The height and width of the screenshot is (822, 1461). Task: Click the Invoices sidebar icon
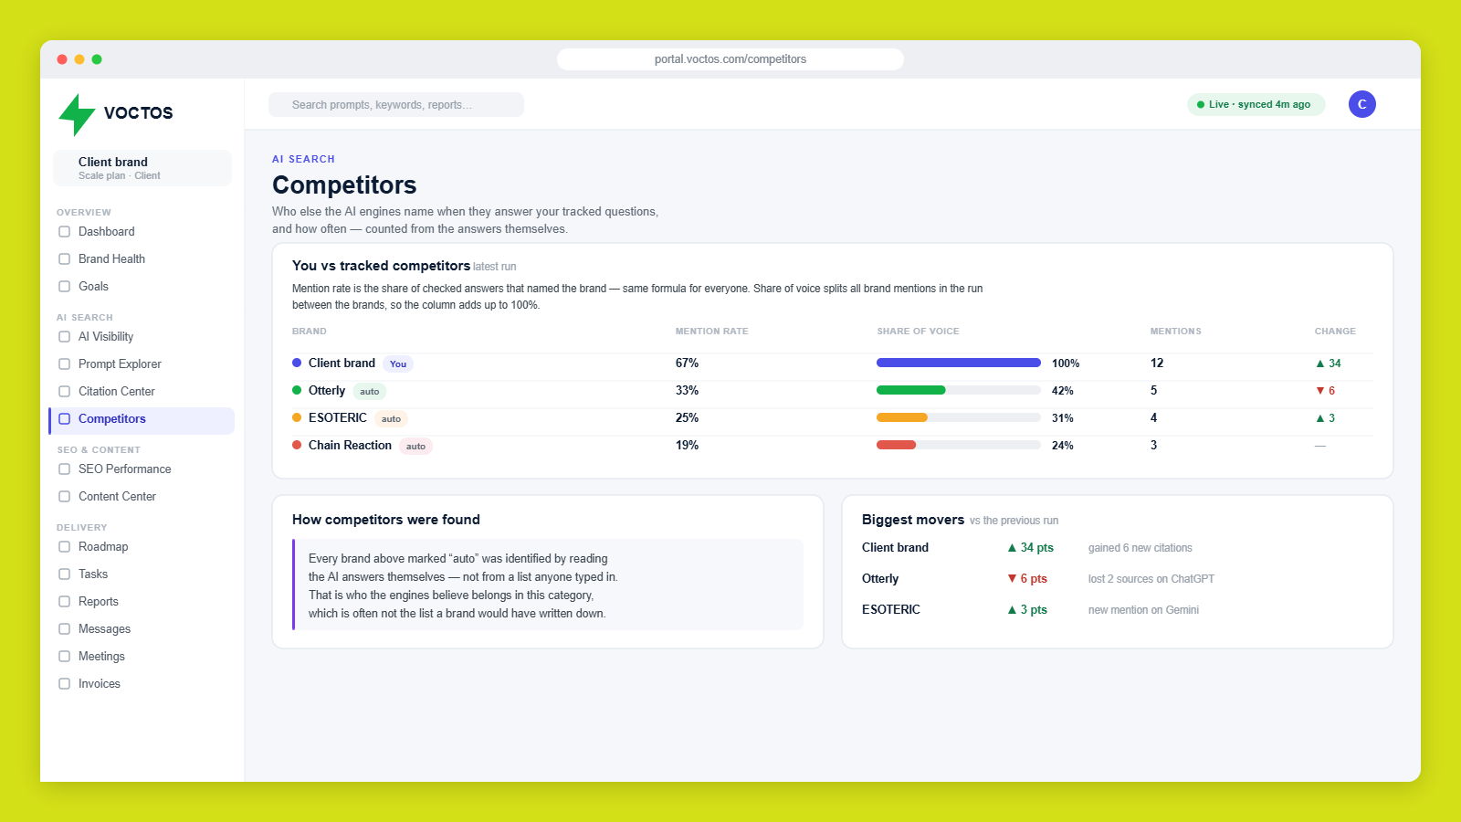(64, 684)
